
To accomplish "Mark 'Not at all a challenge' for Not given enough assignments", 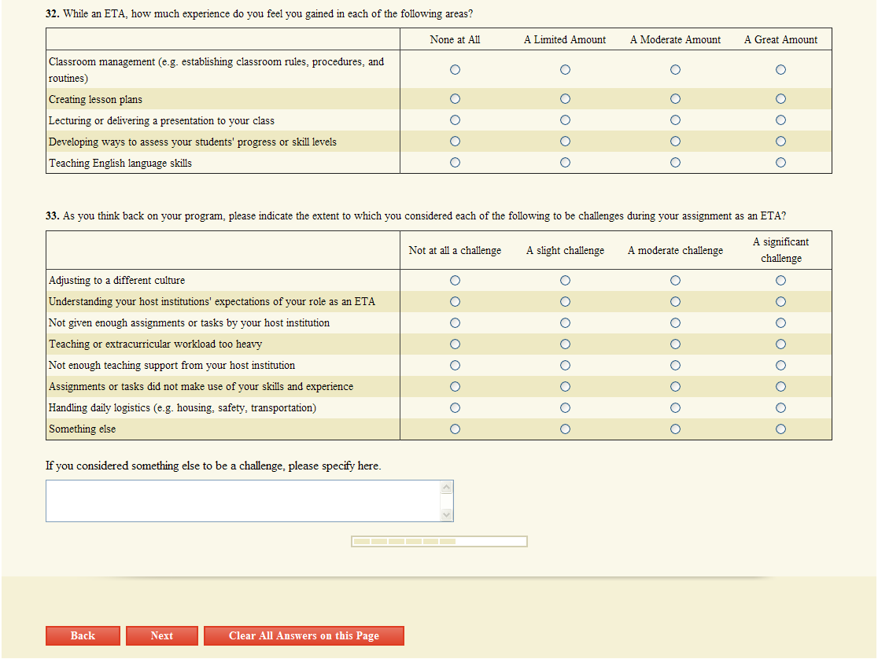I will [x=455, y=323].
